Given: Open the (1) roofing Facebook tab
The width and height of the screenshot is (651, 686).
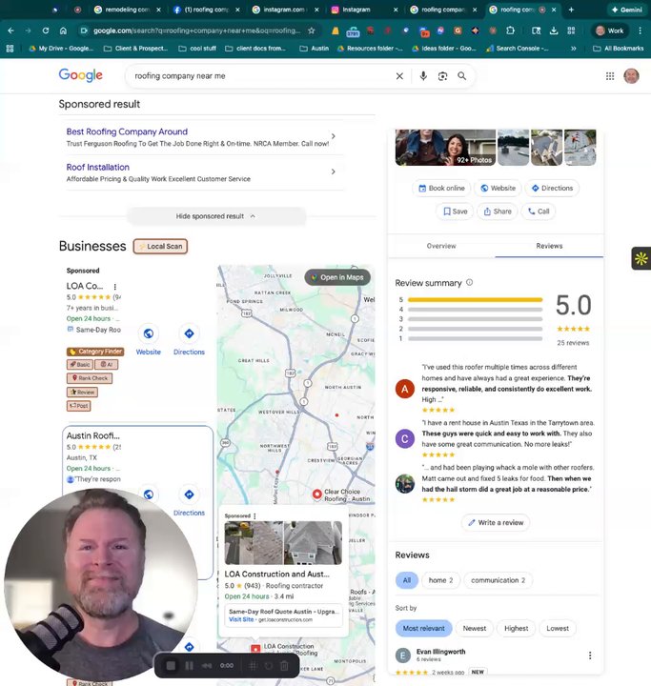Looking at the screenshot, I should [206, 10].
